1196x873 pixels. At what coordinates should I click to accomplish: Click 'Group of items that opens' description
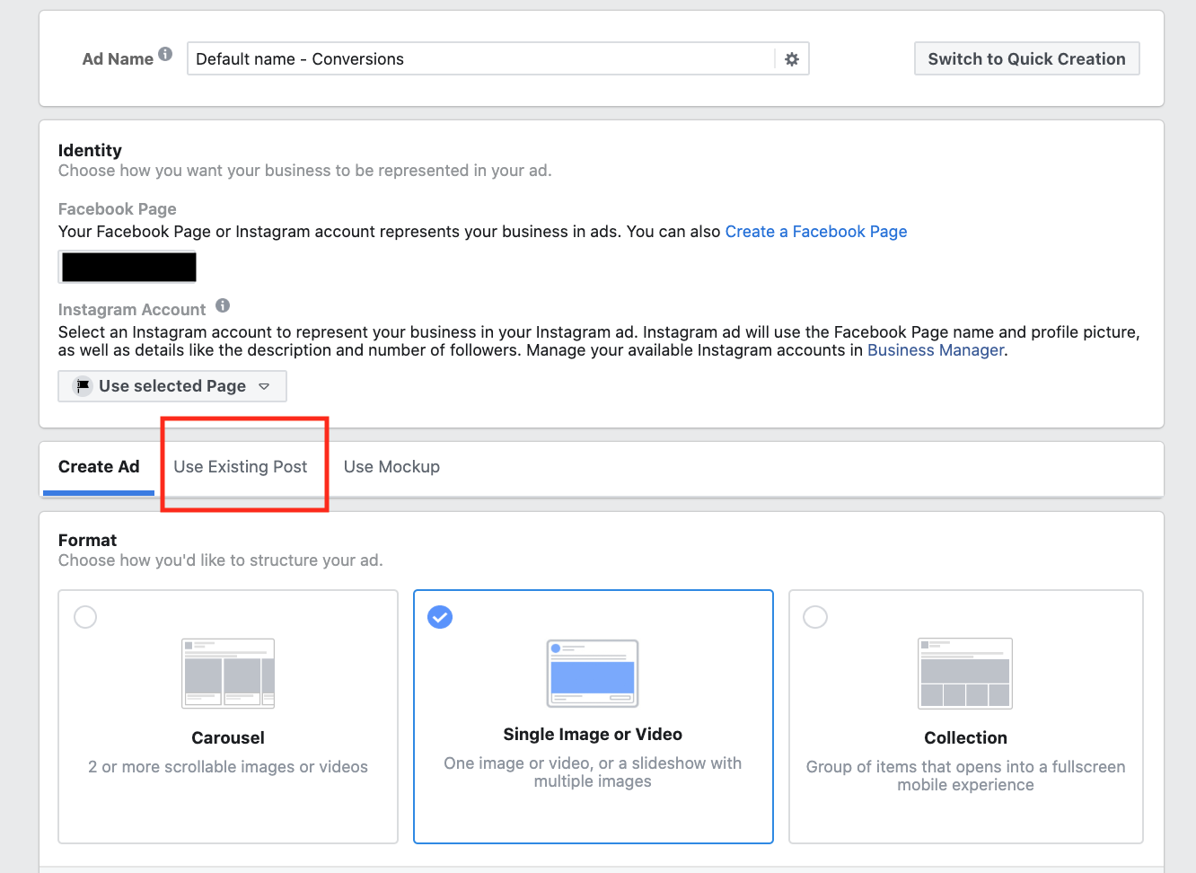[965, 776]
